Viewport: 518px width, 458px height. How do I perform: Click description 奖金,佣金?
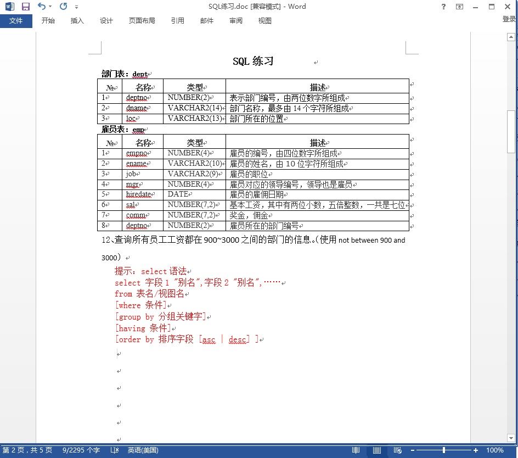tap(249, 216)
